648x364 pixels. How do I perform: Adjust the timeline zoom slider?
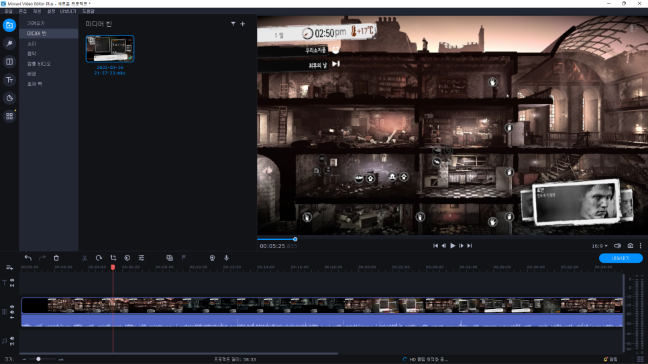pyautogui.click(x=38, y=359)
